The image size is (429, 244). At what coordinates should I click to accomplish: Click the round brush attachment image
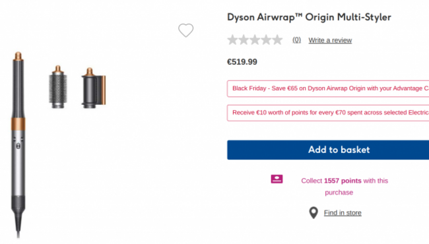click(57, 87)
